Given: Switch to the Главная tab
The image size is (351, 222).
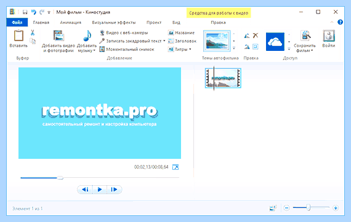Looking at the screenshot, I should [41, 23].
